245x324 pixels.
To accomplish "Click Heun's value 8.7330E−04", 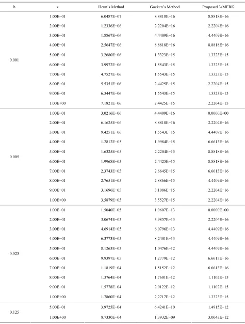I will tap(111, 317).
